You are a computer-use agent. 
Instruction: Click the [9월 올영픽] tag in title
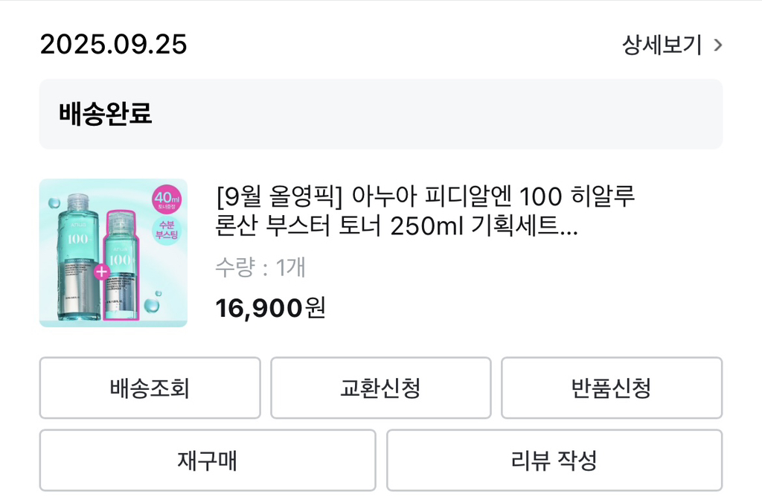coord(278,199)
